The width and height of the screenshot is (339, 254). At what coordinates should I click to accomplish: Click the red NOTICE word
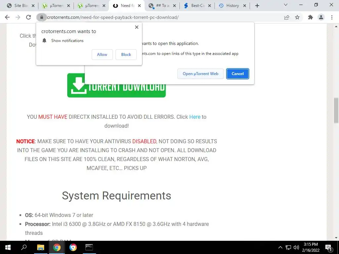[x=25, y=142]
